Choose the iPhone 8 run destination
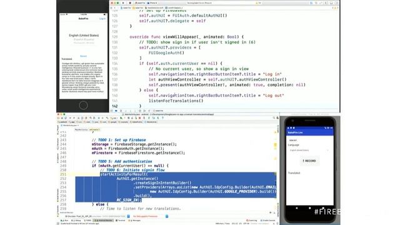The image size is (400, 225). tap(152, 2)
